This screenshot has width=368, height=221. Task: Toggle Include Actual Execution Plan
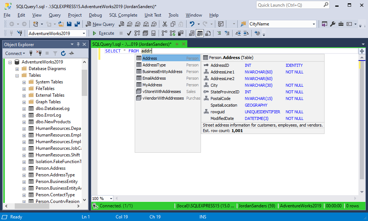(164, 33)
